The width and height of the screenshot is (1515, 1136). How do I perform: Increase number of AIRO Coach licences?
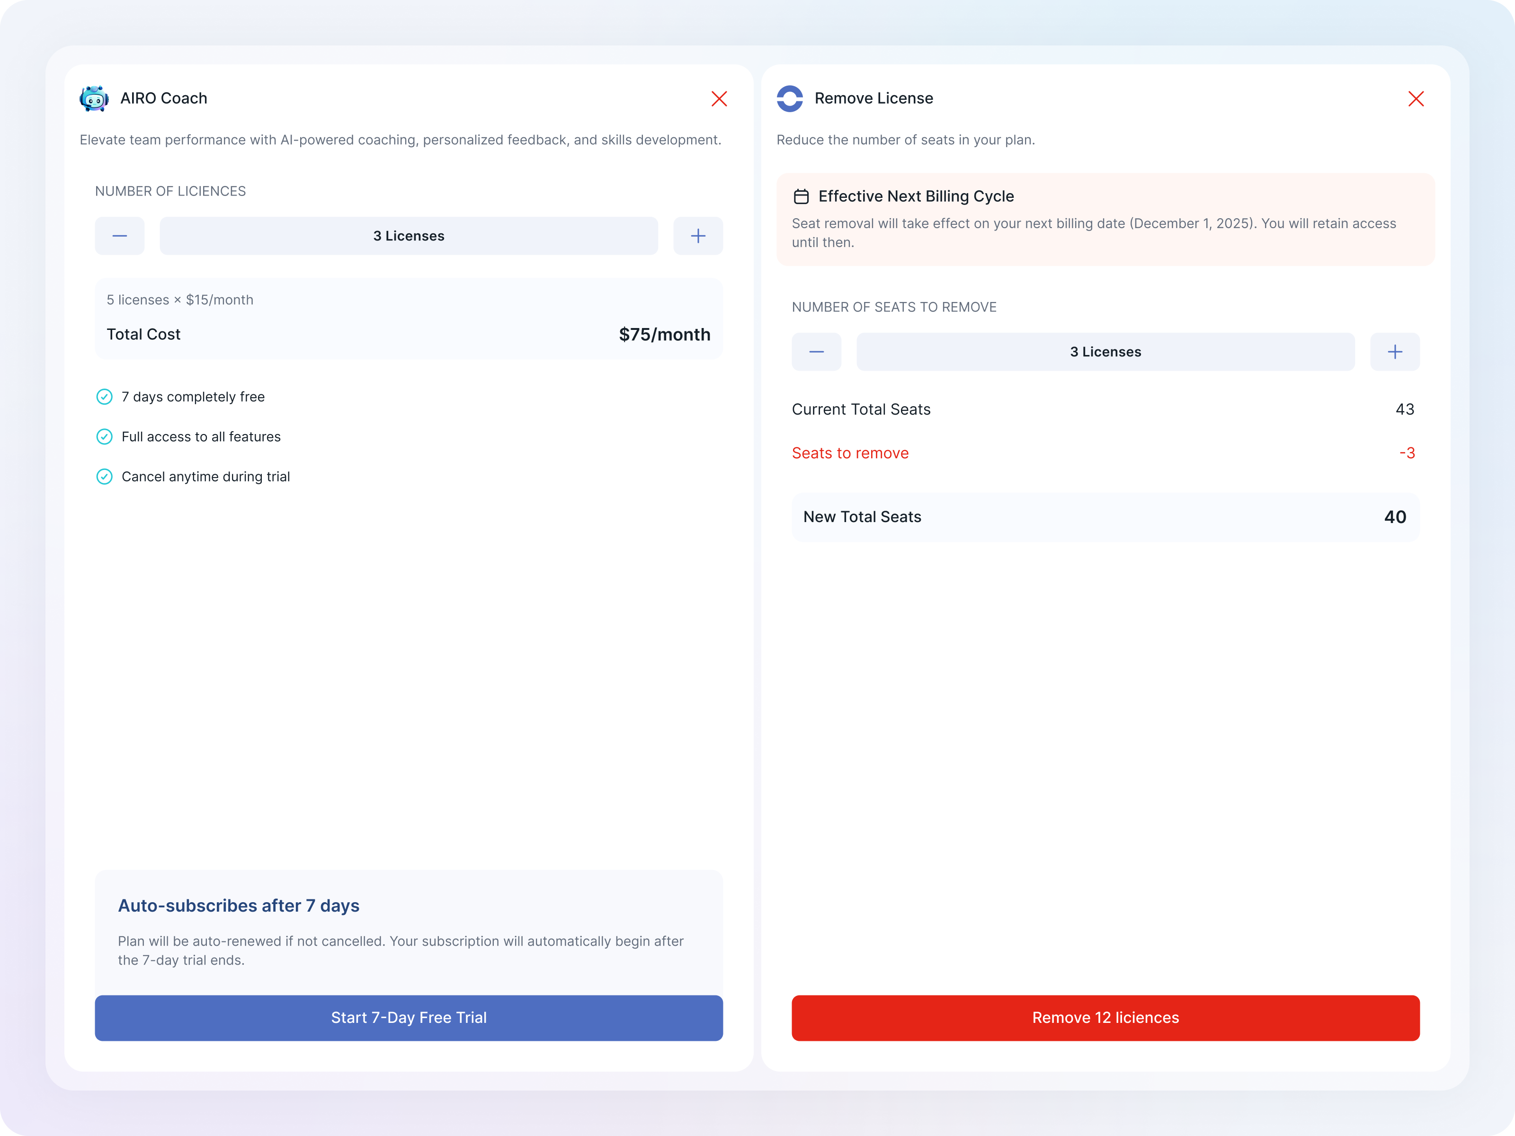[697, 236]
